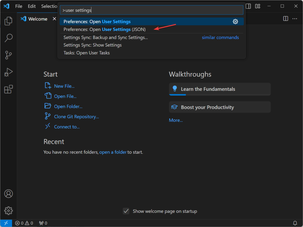Click the errors and warnings counter
This screenshot has width=303, height=227.
[24, 223]
